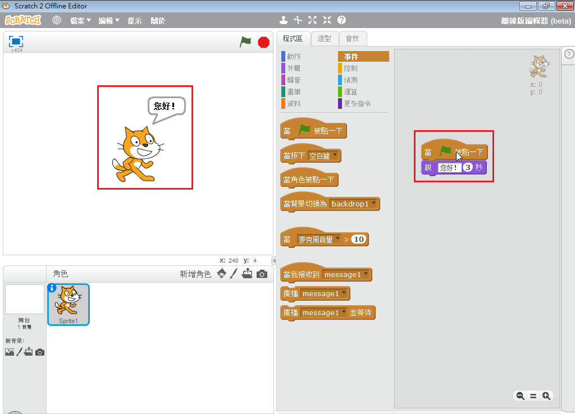Image resolution: width=575 pixels, height=414 pixels.
Task: Zoom out of the scripts area
Action: 520,396
